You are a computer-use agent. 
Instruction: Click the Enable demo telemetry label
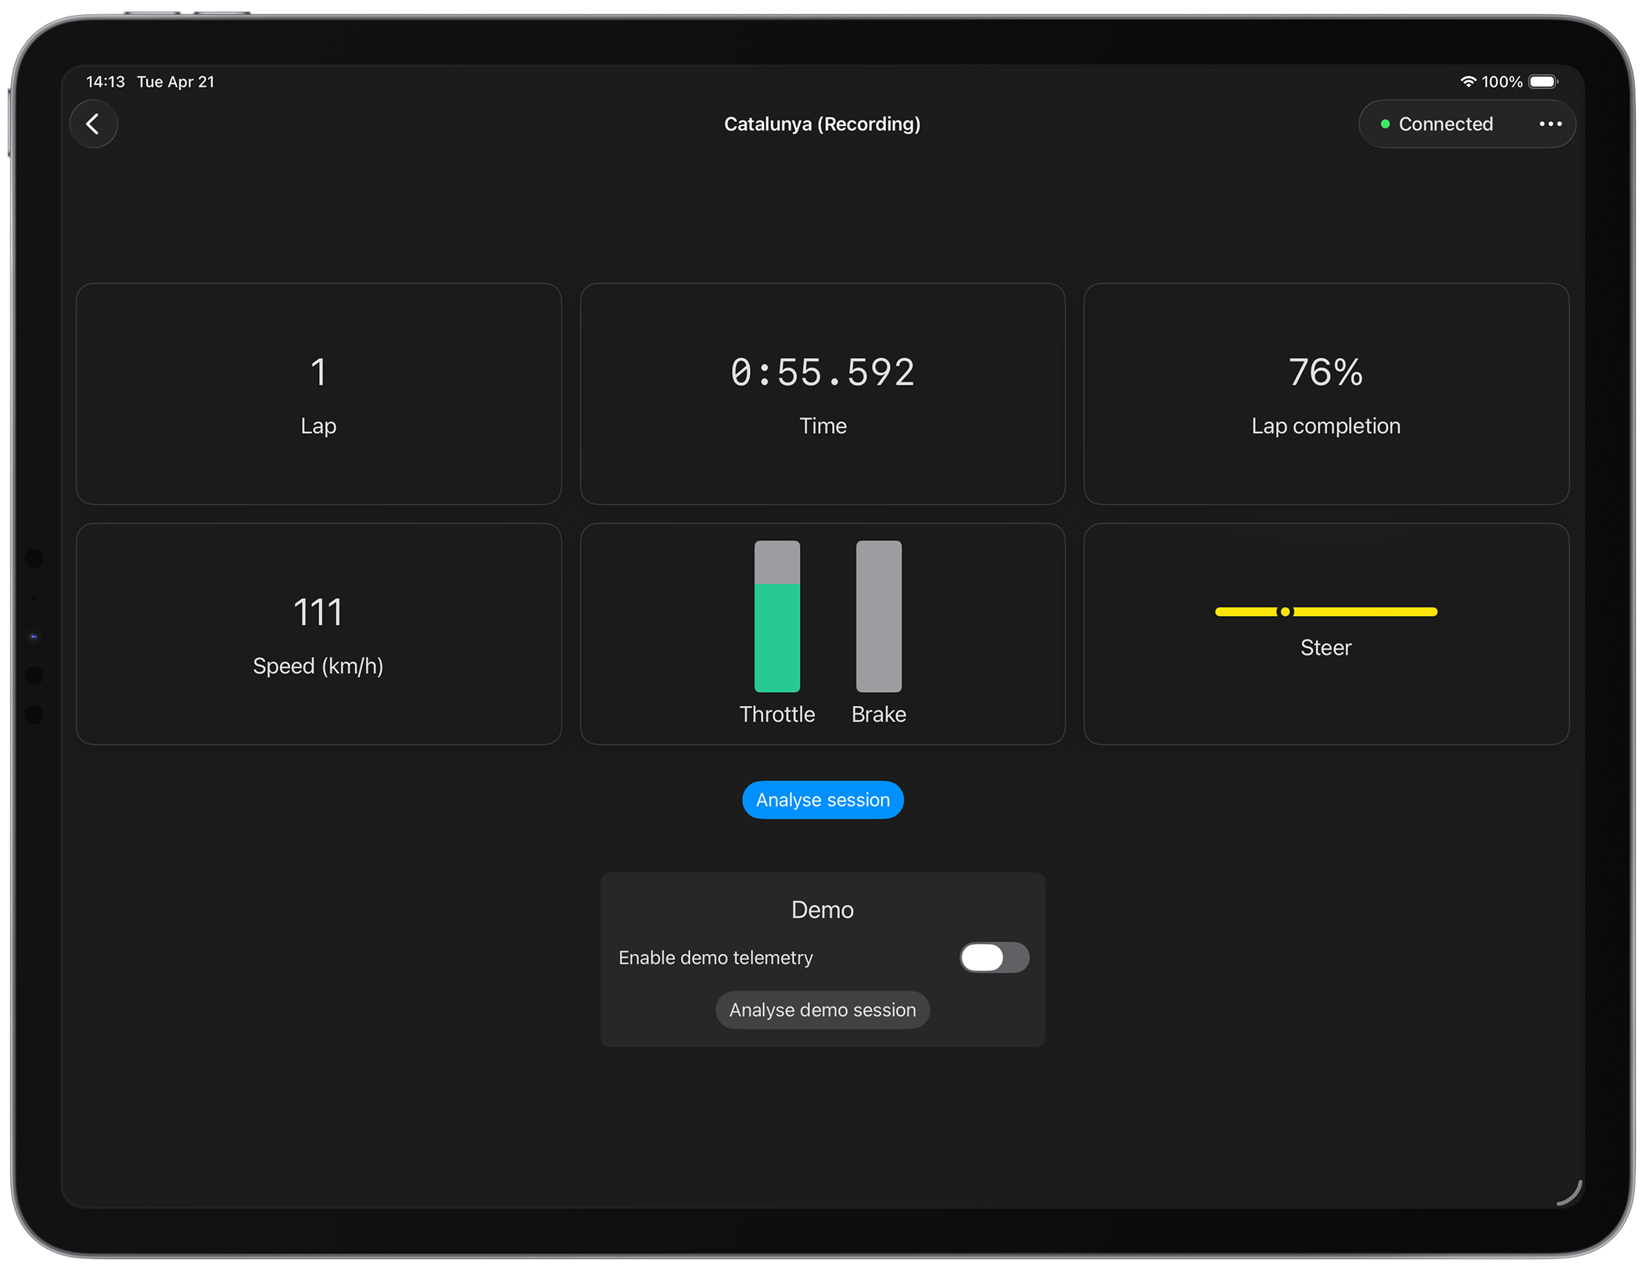[715, 957]
